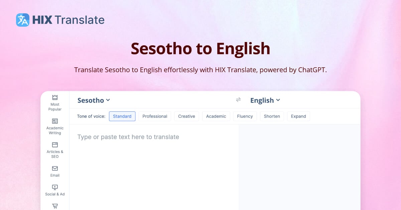This screenshot has height=210, width=401.
Task: Click the Expand tone button
Action: (x=298, y=116)
